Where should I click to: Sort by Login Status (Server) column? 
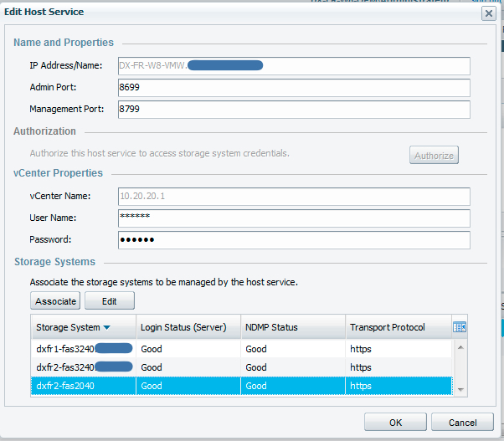point(188,327)
